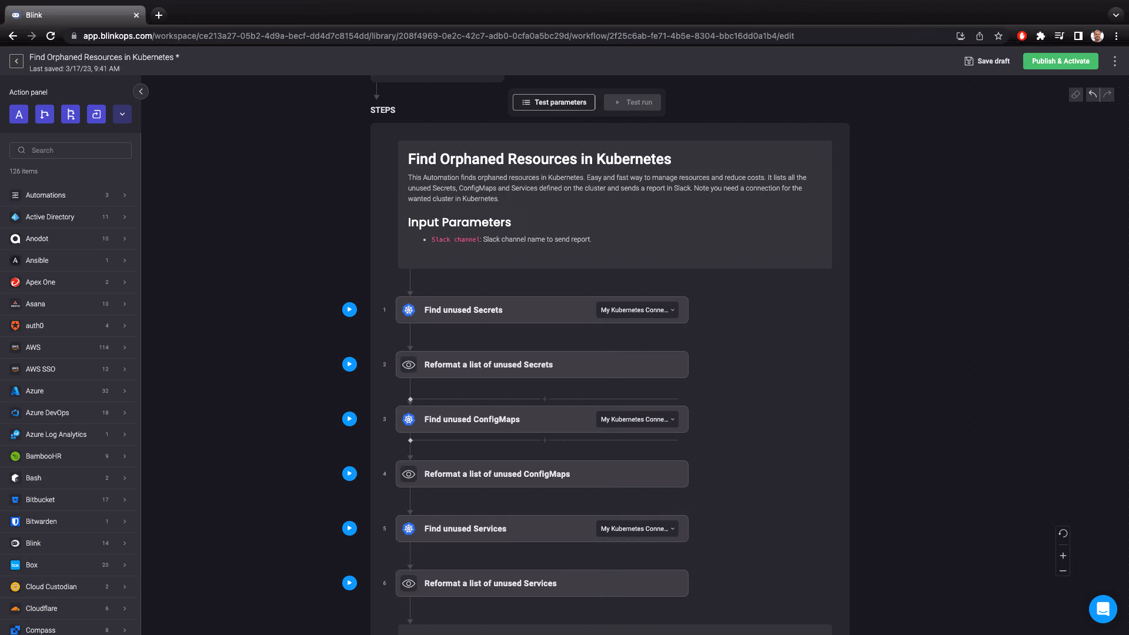The width and height of the screenshot is (1129, 635).
Task: Open the three-dot workflow options menu
Action: pyautogui.click(x=1114, y=61)
